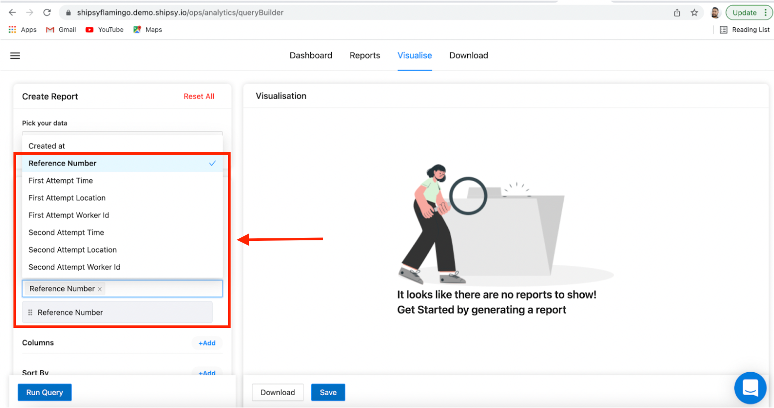
Task: Focus the Reference Number multi-select input field
Action: [162, 289]
